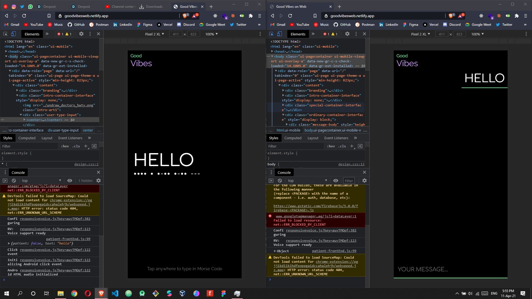The height and width of the screenshot is (299, 532).
Task: Toggle :hov element state in right Styles pane
Action: (x=331, y=146)
